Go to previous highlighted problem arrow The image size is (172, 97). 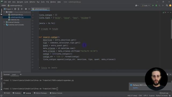coord(168,12)
